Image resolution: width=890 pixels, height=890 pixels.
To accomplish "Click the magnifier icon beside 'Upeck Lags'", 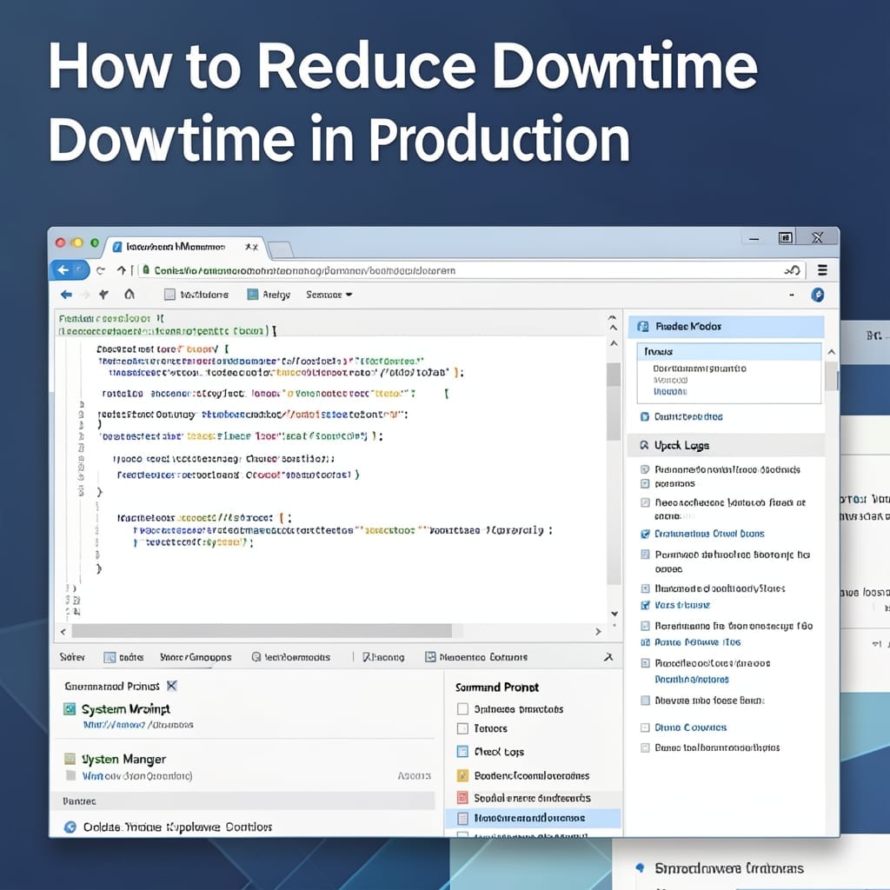I will click(x=644, y=445).
